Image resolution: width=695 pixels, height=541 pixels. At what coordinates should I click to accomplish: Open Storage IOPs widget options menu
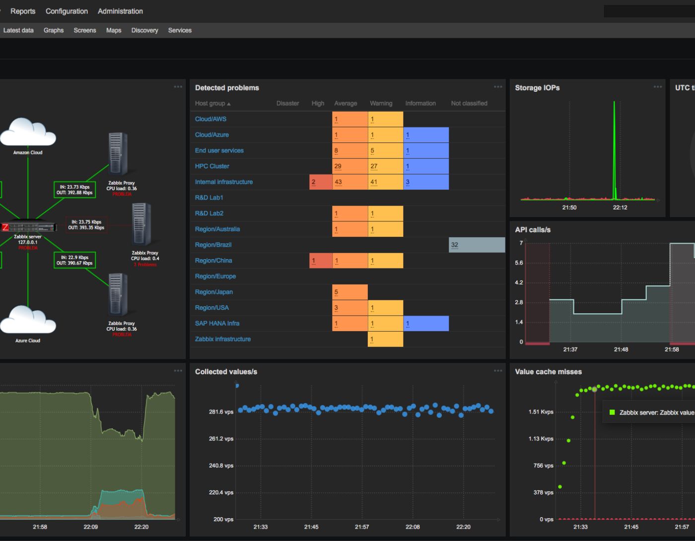(658, 87)
